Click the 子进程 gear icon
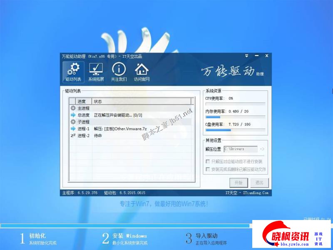Image resolution: width=333 pixels, height=250 pixels. point(73,122)
